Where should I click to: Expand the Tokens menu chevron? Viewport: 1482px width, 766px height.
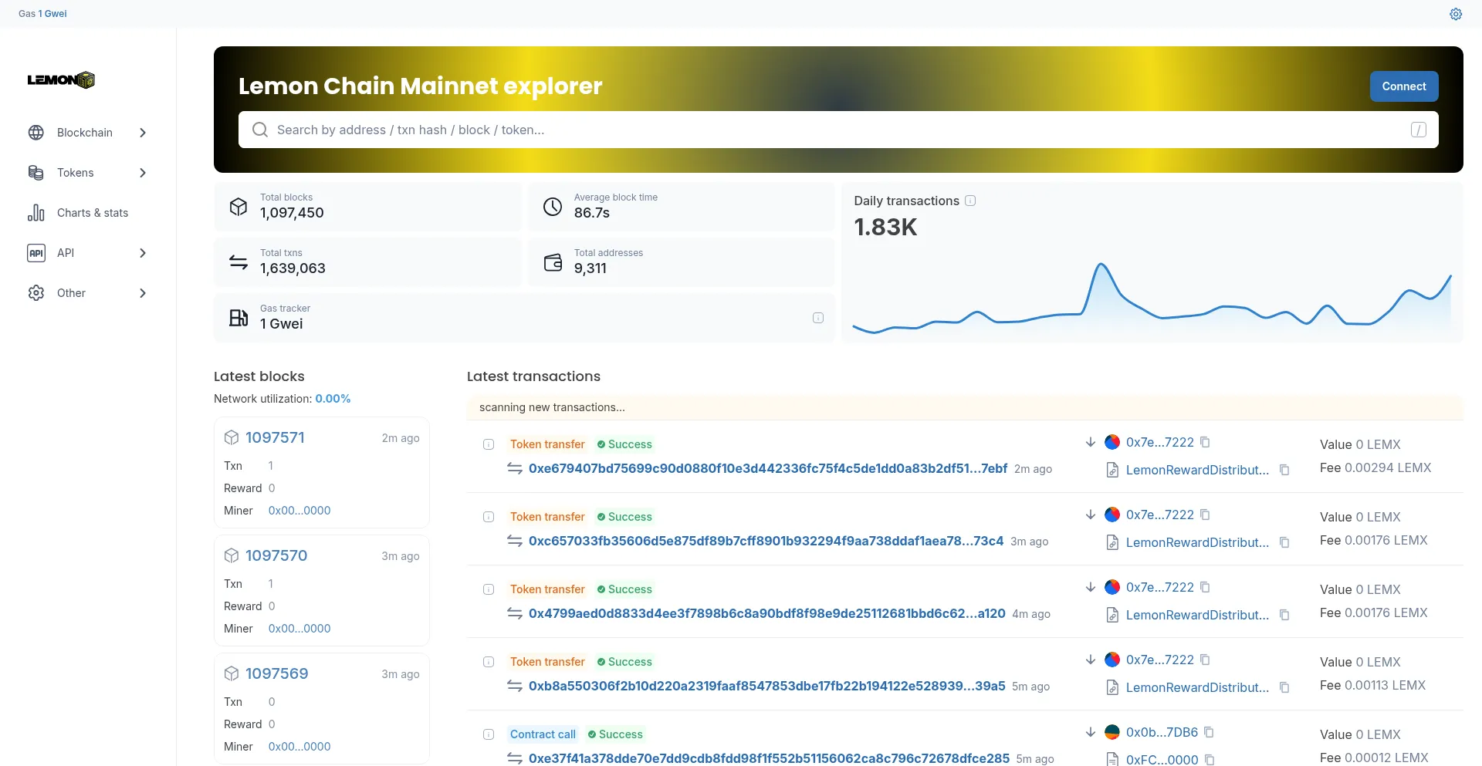coord(143,173)
